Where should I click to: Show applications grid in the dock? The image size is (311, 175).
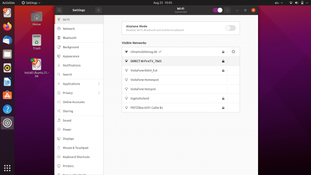click(7, 168)
